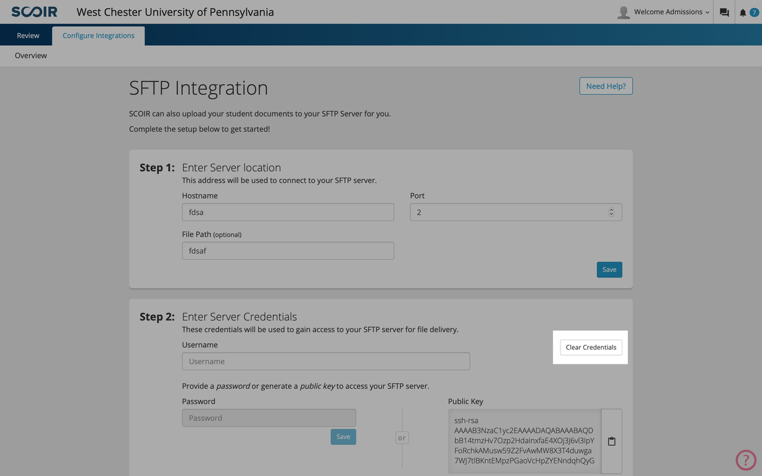
Task: Focus the Hostname input field
Action: coord(288,212)
